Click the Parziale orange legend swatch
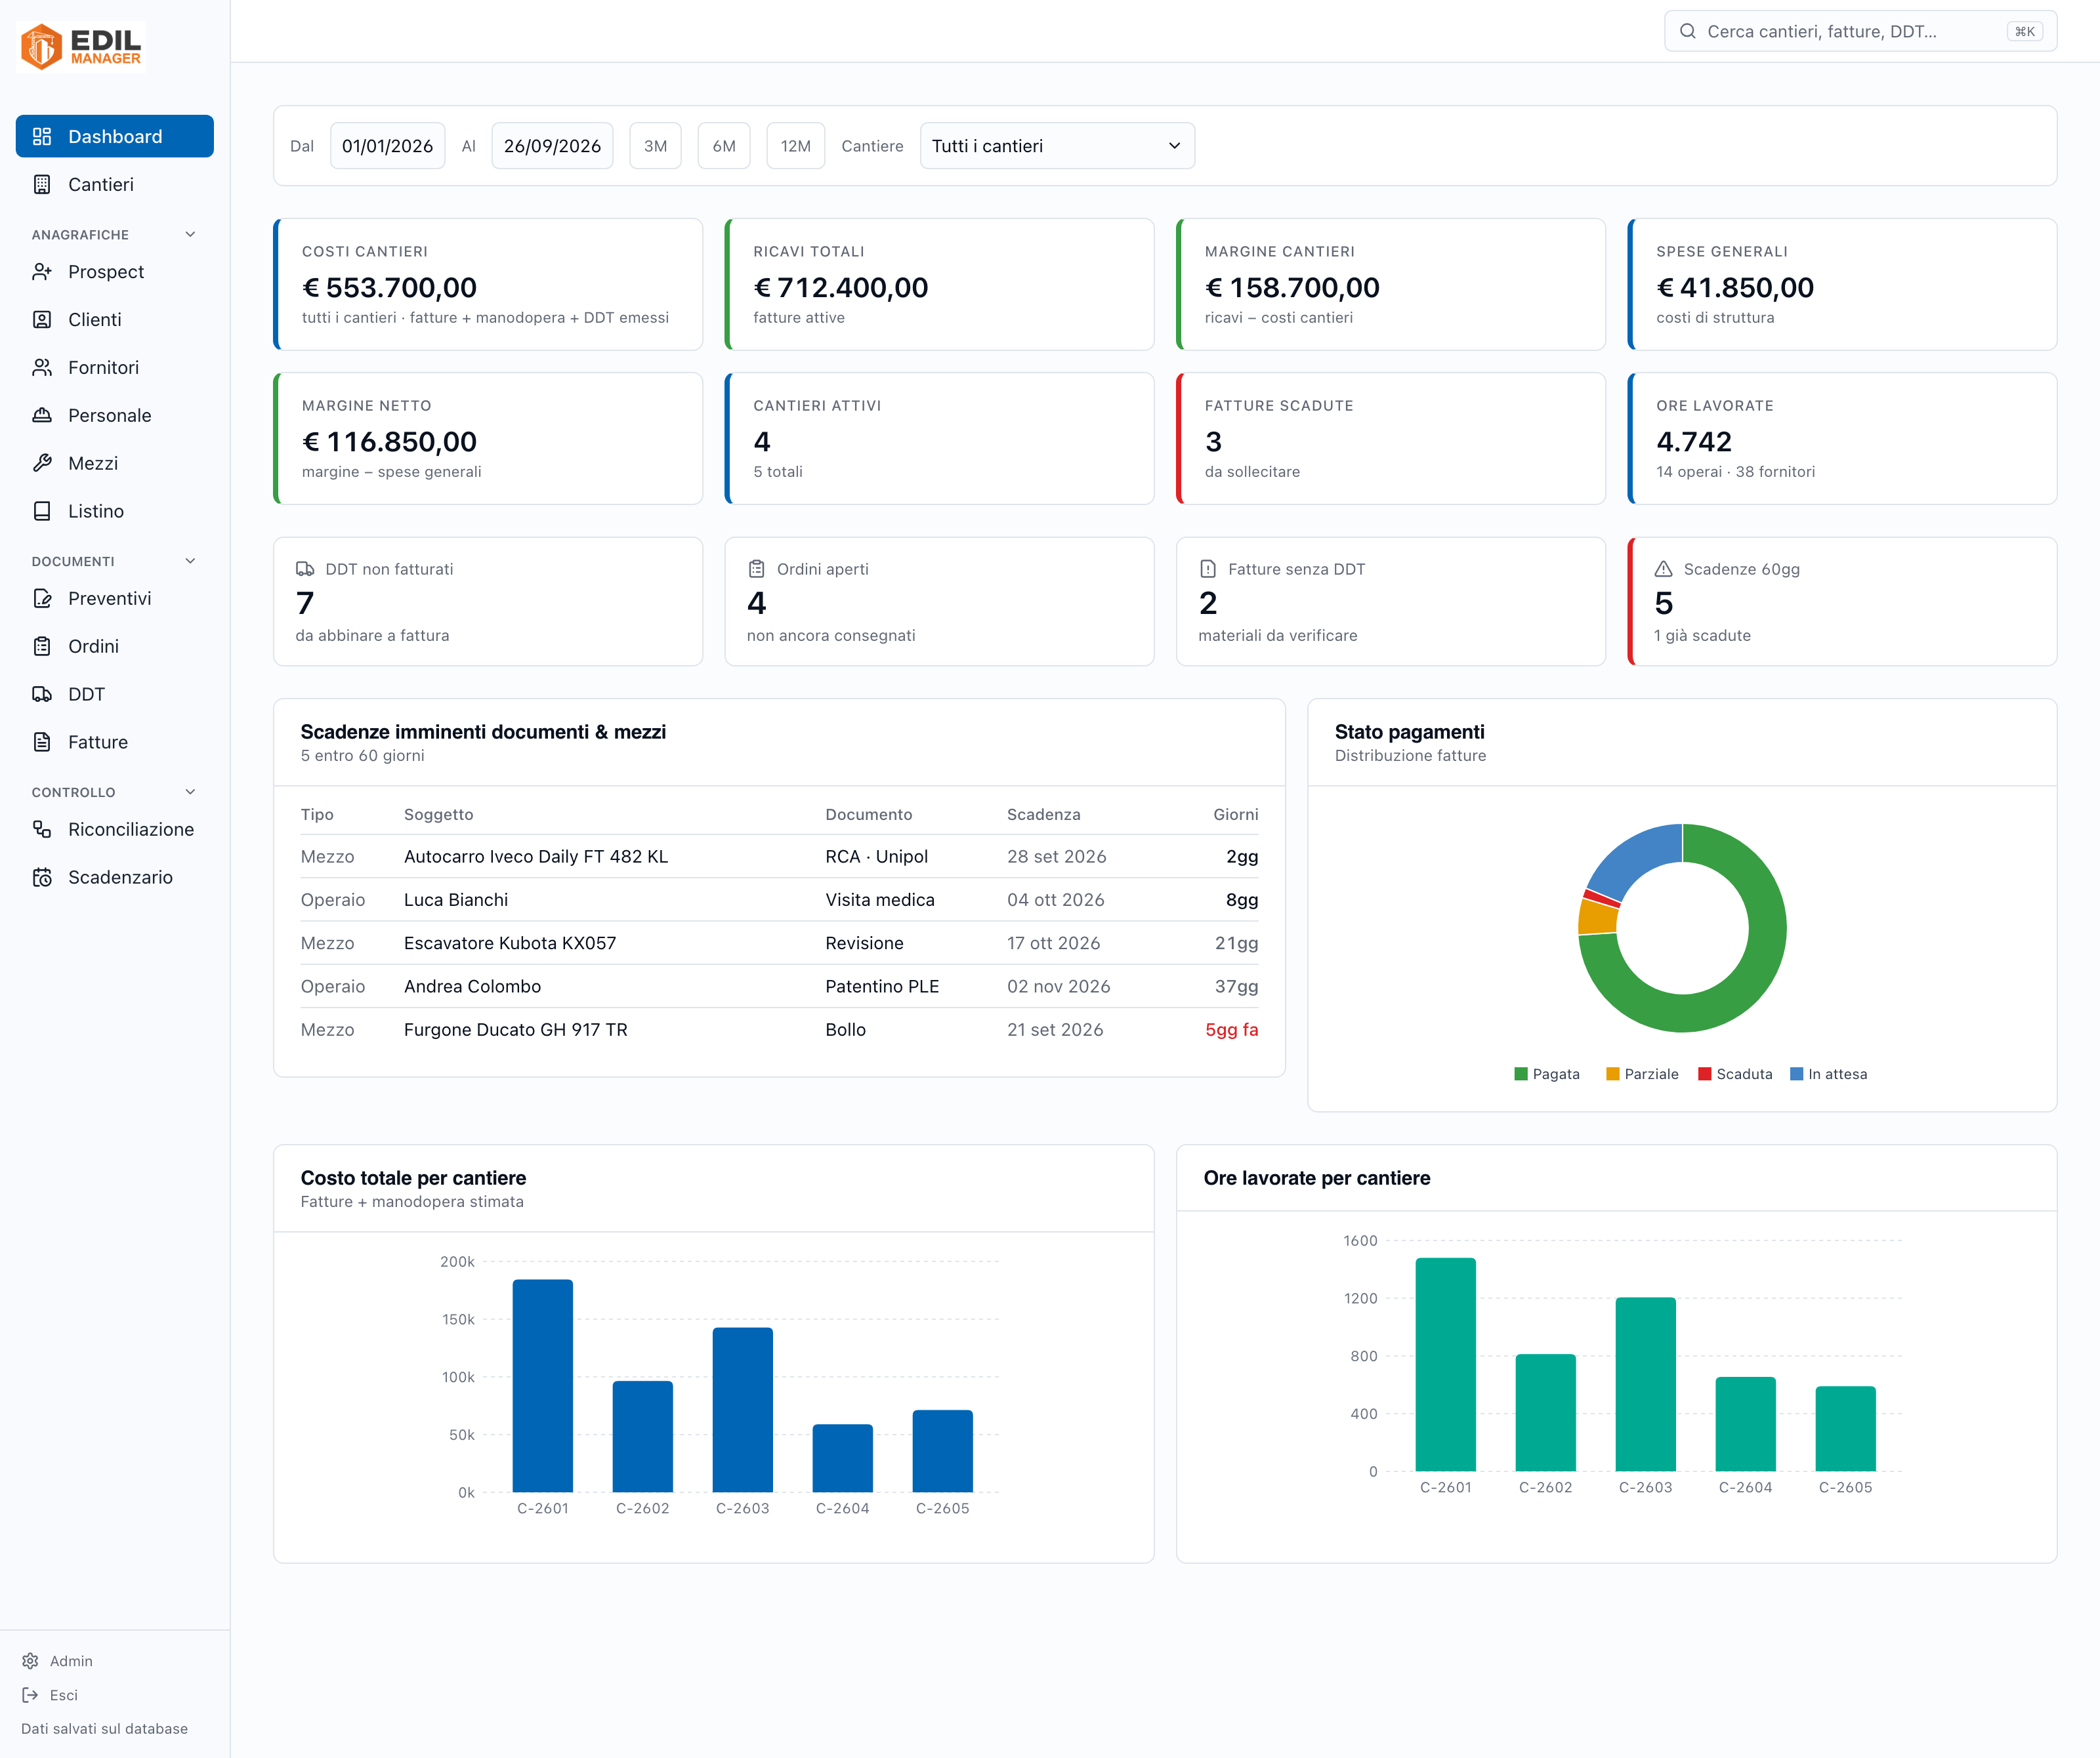 (1612, 1074)
